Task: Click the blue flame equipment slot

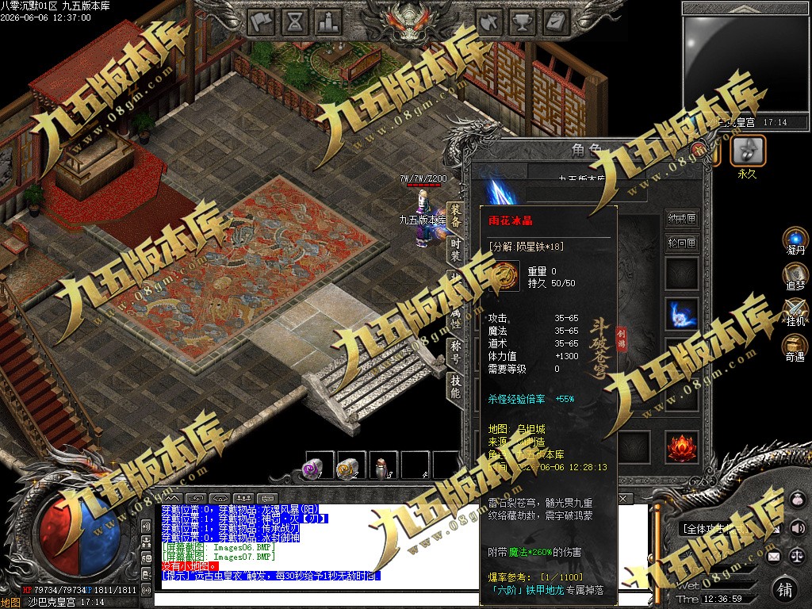Action: pyautogui.click(x=681, y=314)
